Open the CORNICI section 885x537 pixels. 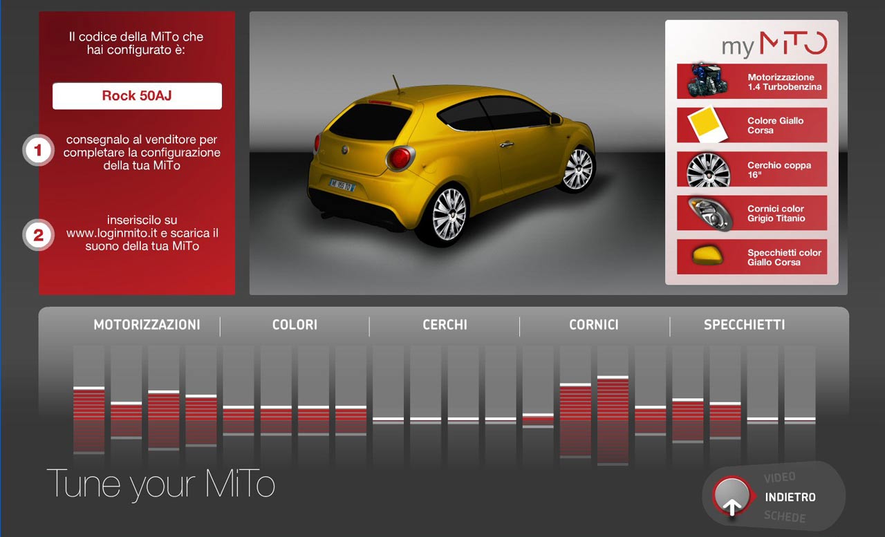pyautogui.click(x=593, y=325)
